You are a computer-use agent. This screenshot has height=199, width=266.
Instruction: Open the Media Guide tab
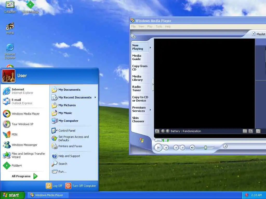click(140, 57)
